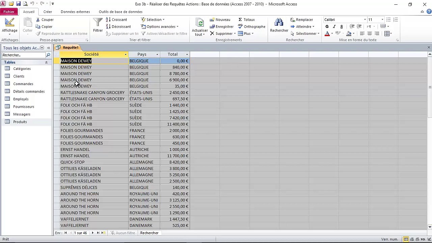Open the font color red A swatch

pos(327,33)
